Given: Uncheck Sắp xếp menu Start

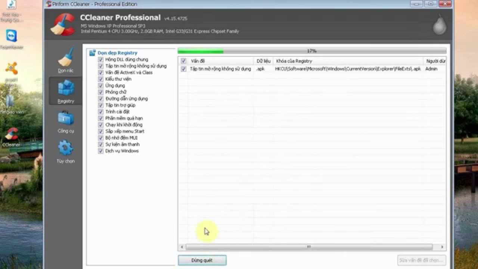Looking at the screenshot, I should (x=100, y=132).
